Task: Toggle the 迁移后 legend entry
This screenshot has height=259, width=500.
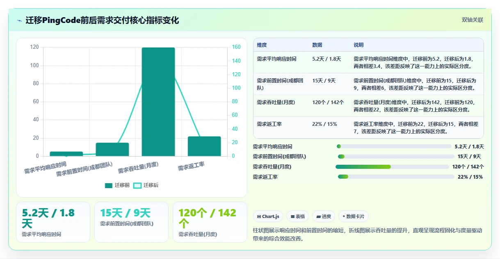Action: pyautogui.click(x=146, y=185)
